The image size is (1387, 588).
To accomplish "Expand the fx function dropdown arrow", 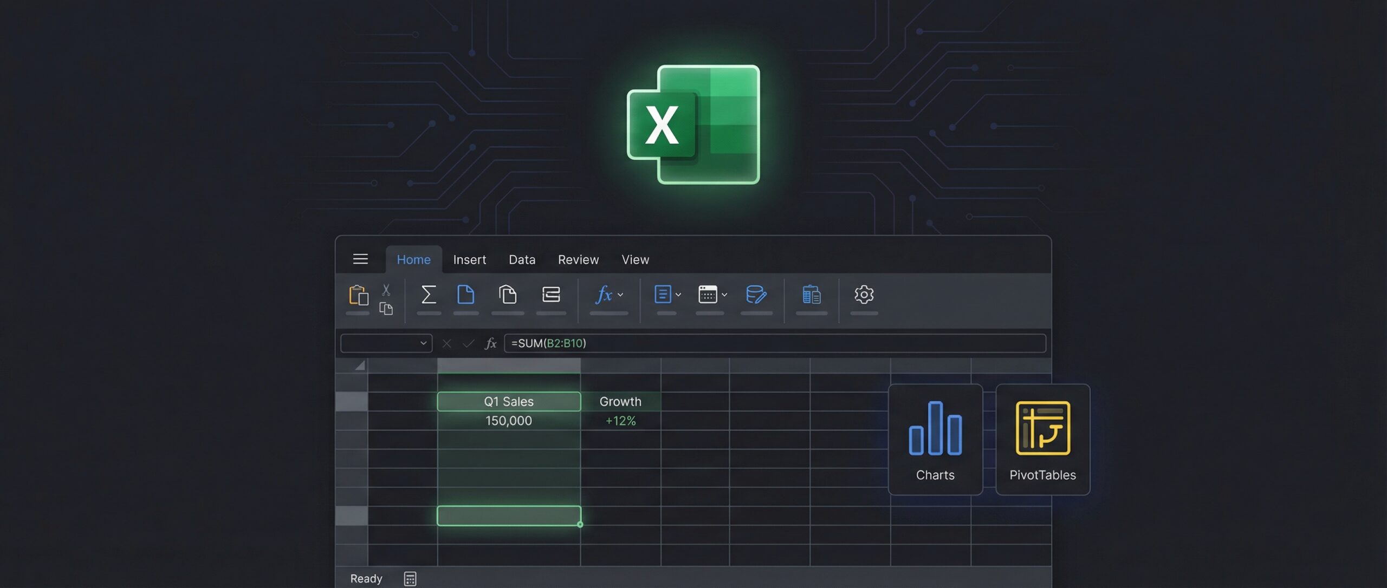I will 621,296.
